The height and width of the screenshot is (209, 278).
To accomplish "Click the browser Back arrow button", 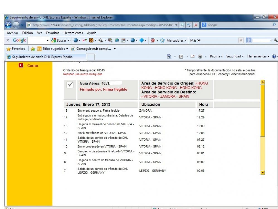I will point(8,25).
